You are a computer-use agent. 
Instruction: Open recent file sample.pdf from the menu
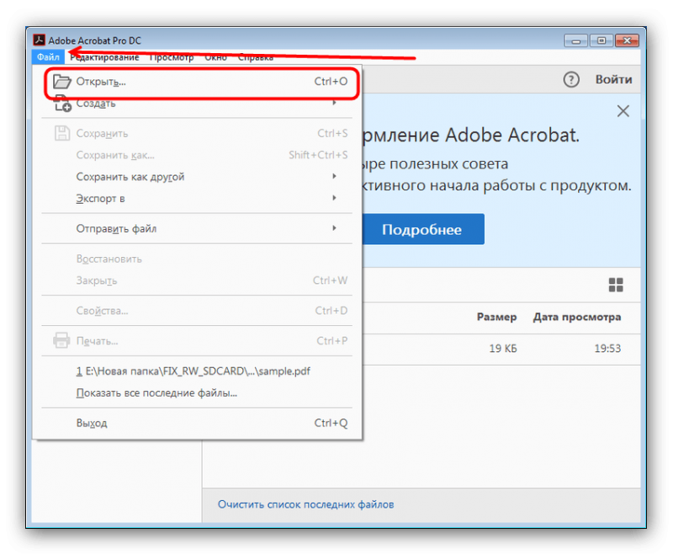click(x=198, y=371)
